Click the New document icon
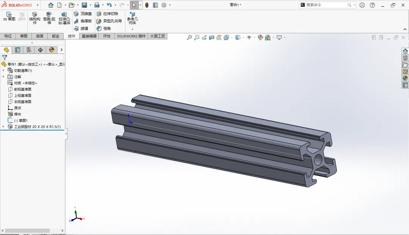Image resolution: width=409 pixels, height=235 pixels. click(x=59, y=5)
